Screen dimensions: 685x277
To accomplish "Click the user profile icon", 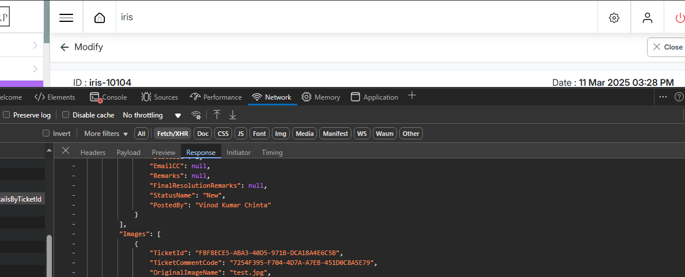I will click(647, 17).
